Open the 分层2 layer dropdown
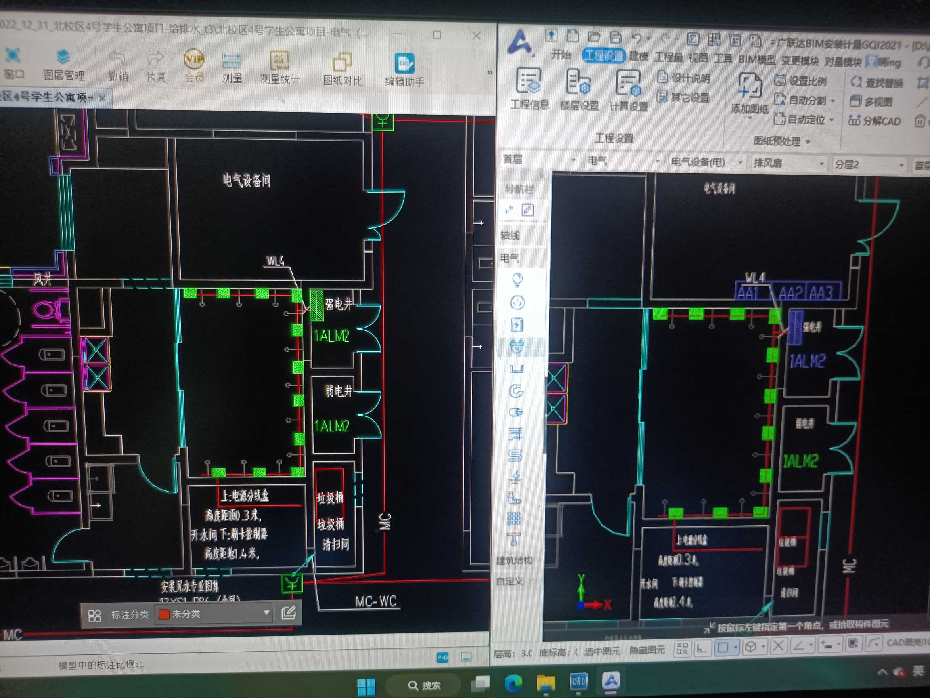The width and height of the screenshot is (930, 698). point(869,164)
